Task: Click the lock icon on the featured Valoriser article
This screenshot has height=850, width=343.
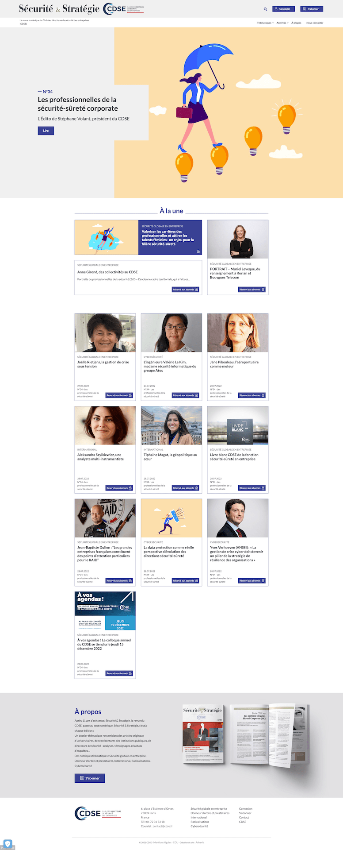Action: (198, 251)
